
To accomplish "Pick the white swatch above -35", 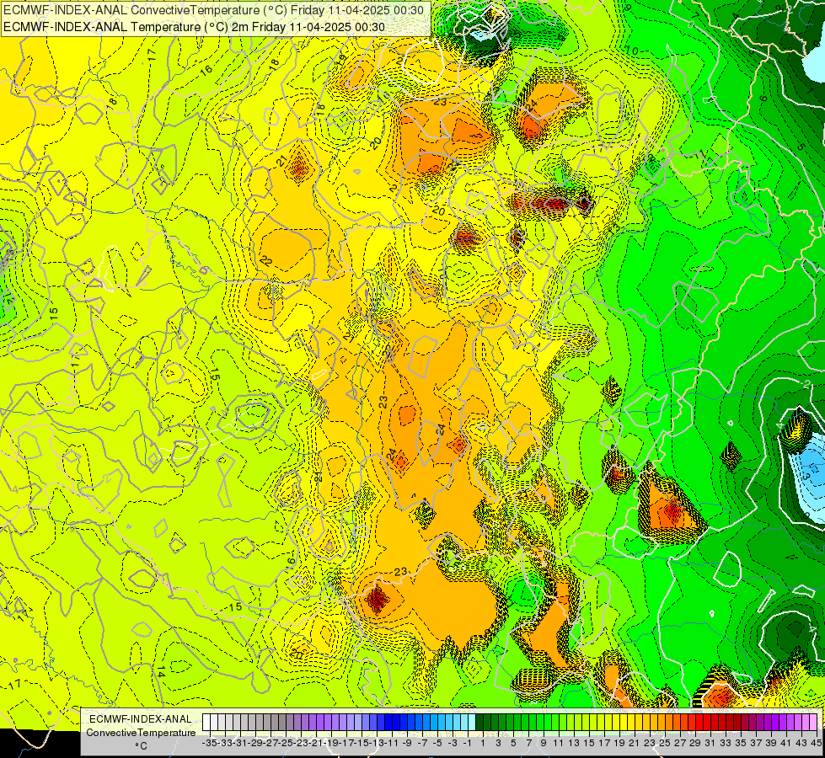I will point(206,722).
